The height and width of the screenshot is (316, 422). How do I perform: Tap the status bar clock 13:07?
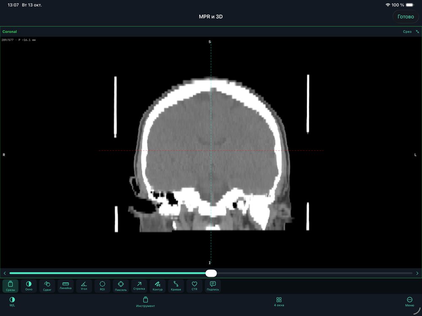[13, 5]
